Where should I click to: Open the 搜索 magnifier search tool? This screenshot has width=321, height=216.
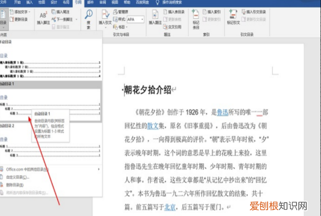(x=89, y=19)
